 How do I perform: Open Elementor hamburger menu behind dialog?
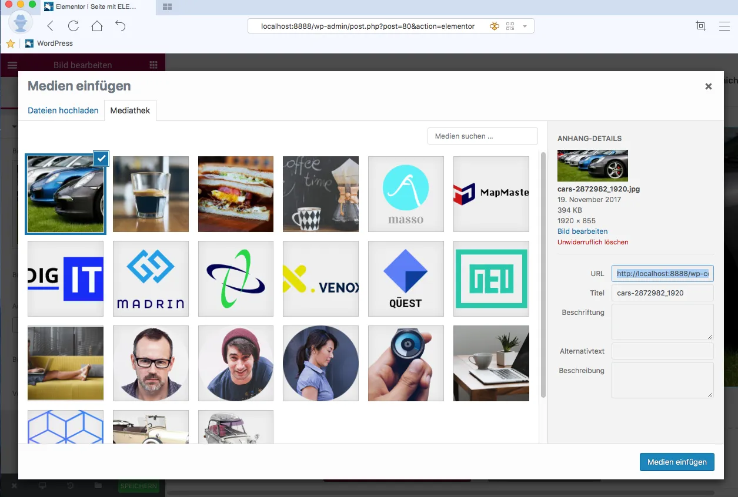(12, 65)
